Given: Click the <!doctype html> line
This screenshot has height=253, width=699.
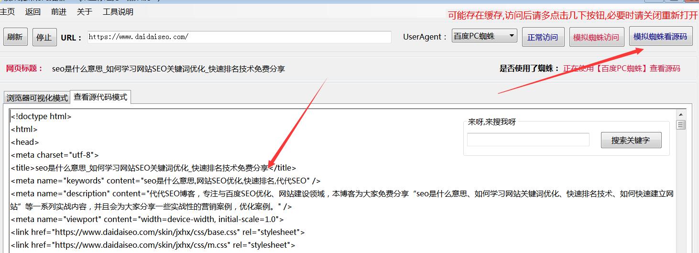Looking at the screenshot, I should pos(41,116).
